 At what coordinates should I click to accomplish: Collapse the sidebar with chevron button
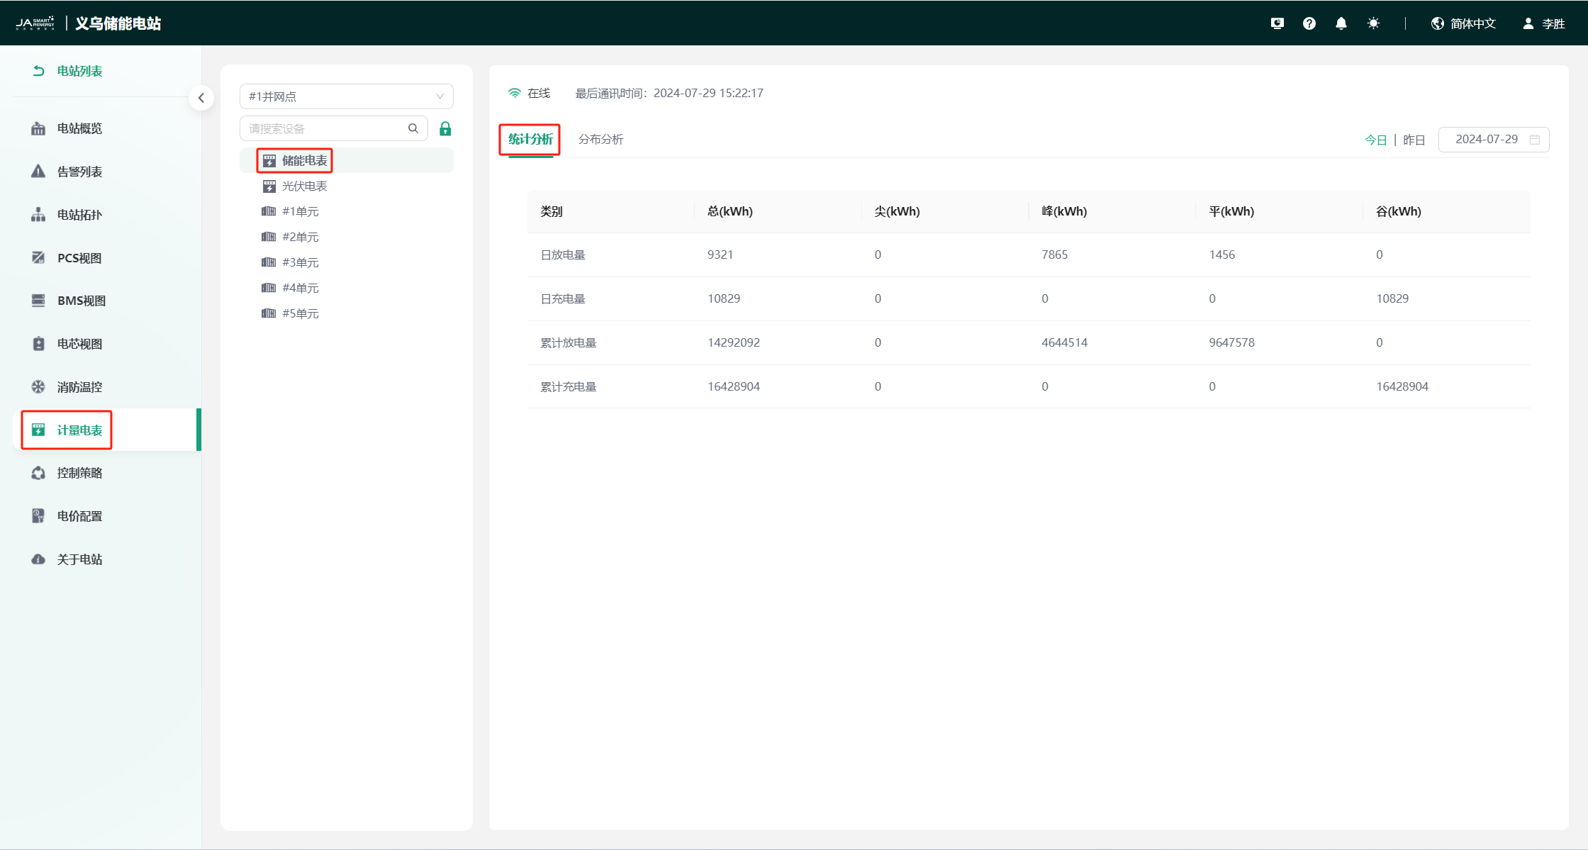point(201,98)
